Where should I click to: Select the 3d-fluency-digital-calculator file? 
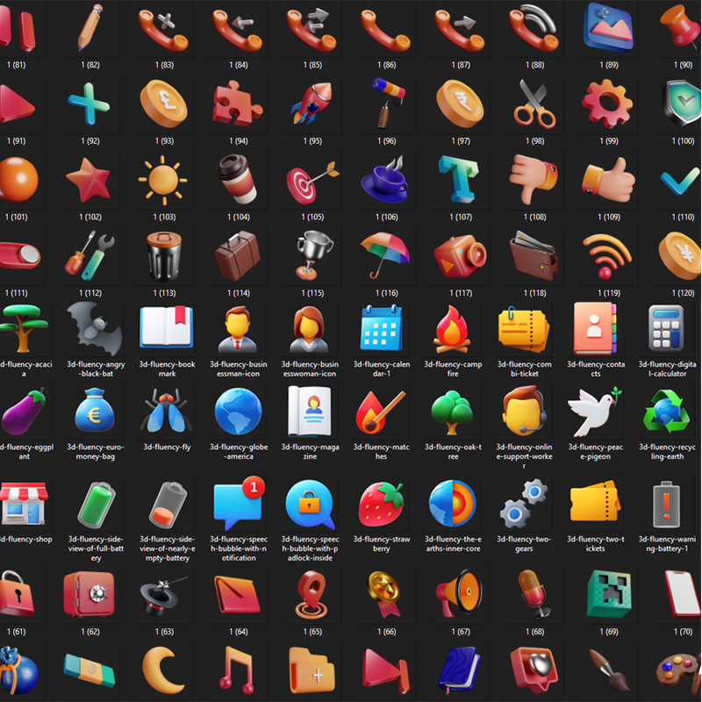point(666,328)
